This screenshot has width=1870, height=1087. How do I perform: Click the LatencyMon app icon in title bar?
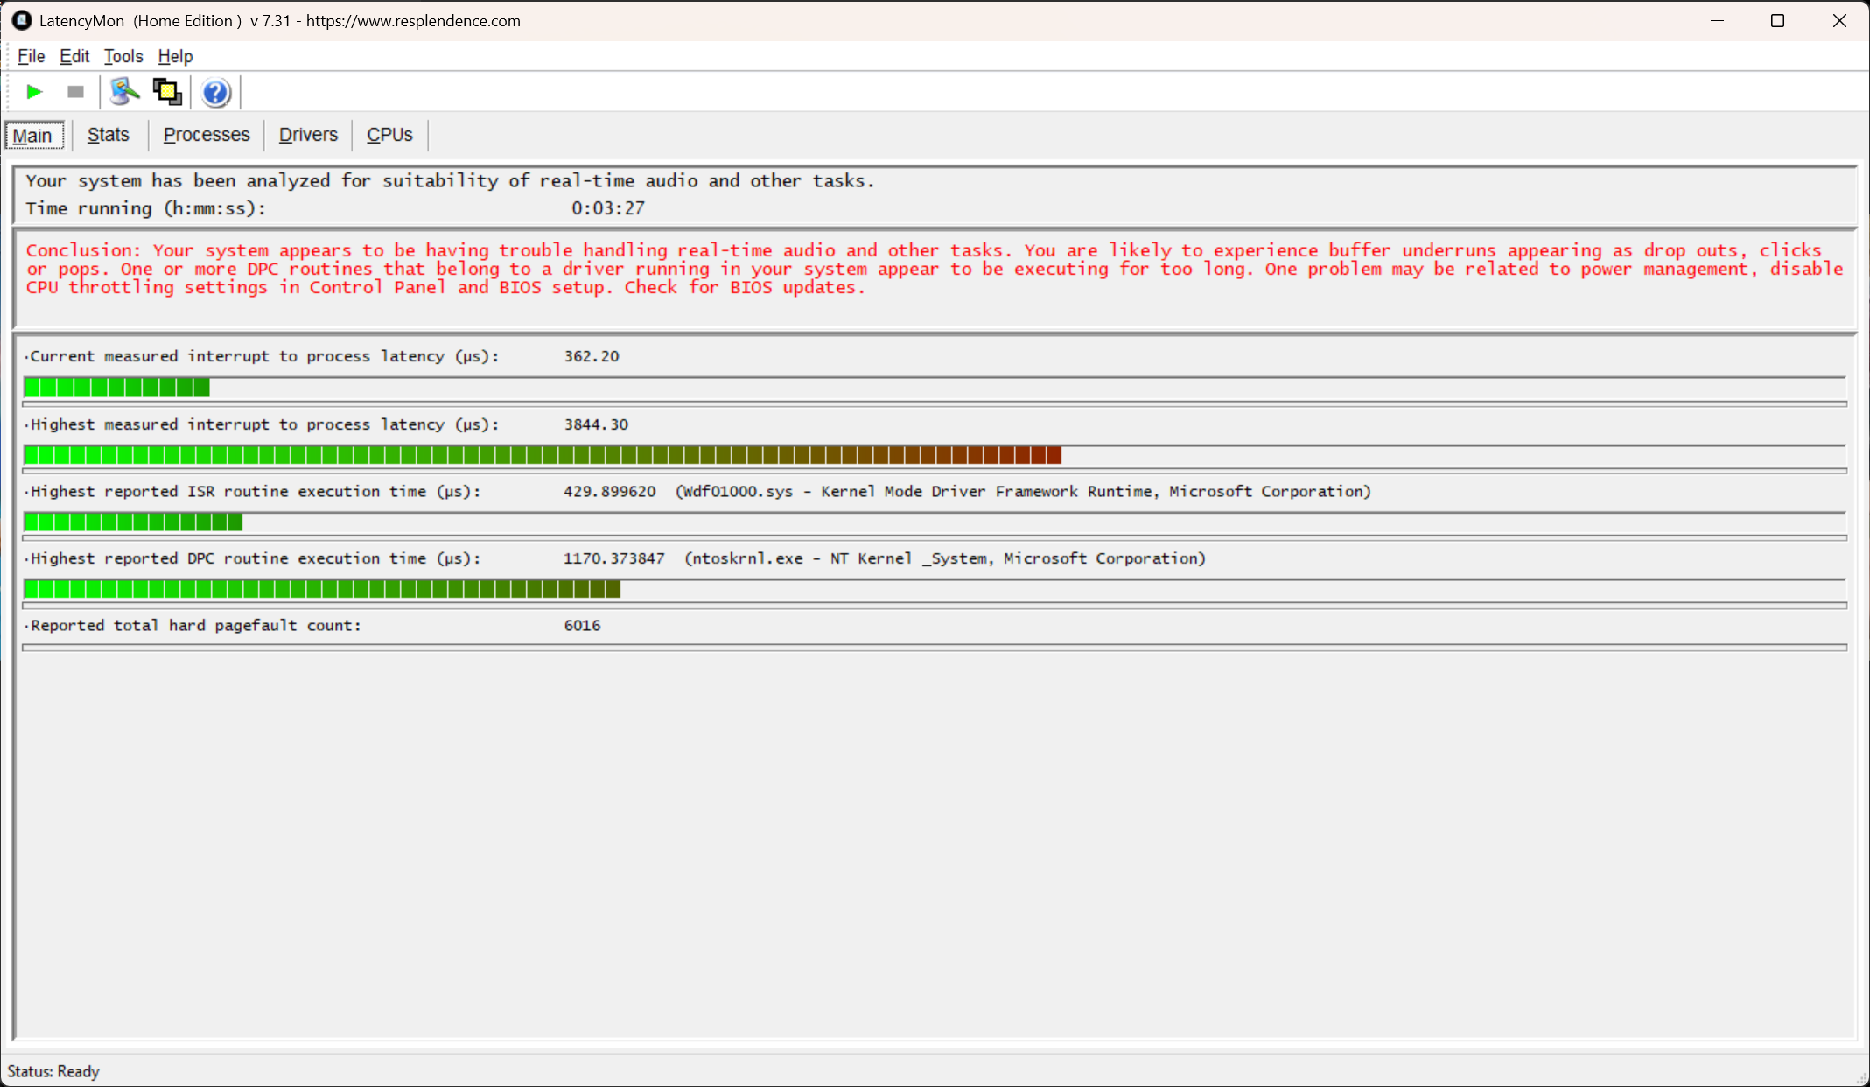tap(22, 20)
